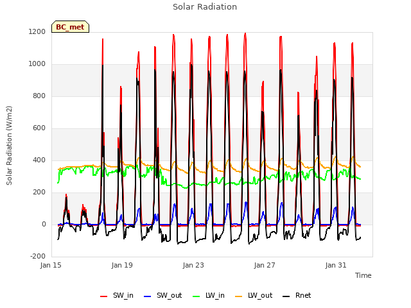411x308 pixels.
Task: Click the 1200 y-axis tick label
Action: pyautogui.click(x=37, y=32)
